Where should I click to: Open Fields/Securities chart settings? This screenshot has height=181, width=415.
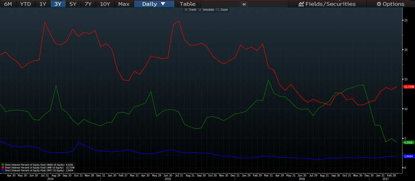[x=327, y=4]
